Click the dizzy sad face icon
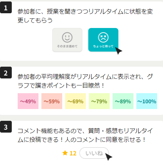This screenshot has width=163, height=165. [x=103, y=37]
